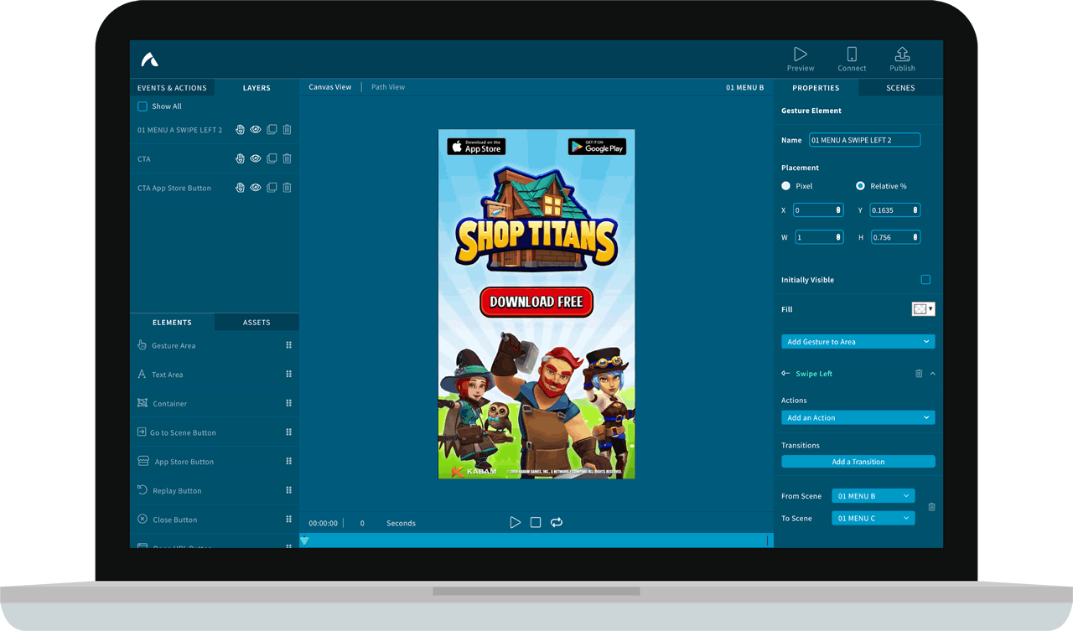The width and height of the screenshot is (1073, 631).
Task: Open the Fill swatch dropdown arrow
Action: point(930,309)
